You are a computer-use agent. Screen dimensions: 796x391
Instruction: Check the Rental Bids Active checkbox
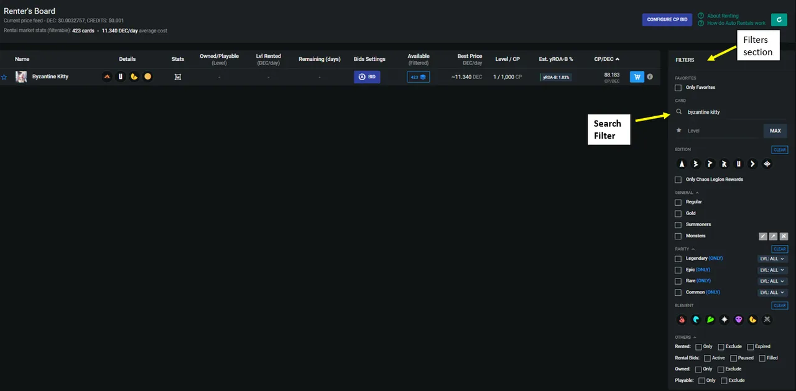(707, 358)
